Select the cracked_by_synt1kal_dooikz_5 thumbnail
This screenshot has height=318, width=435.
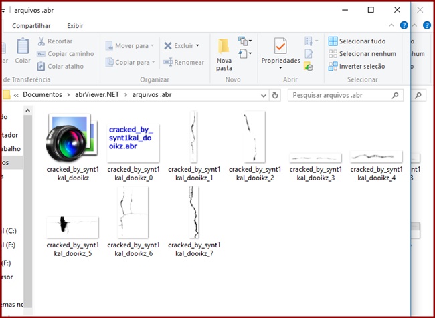pos(72,227)
